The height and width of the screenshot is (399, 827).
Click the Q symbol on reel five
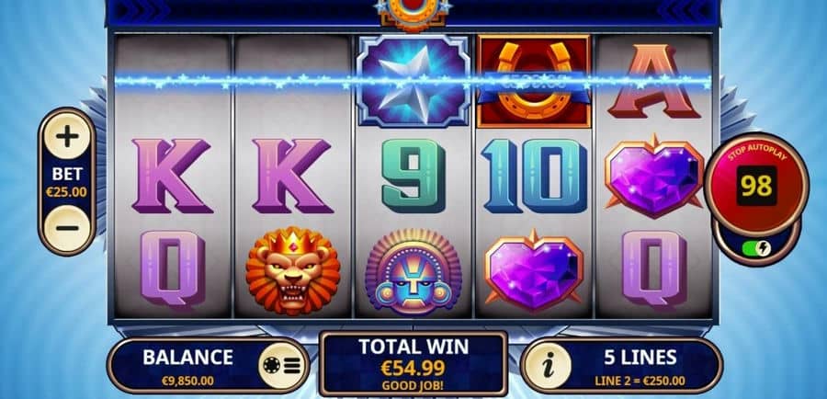(x=654, y=270)
